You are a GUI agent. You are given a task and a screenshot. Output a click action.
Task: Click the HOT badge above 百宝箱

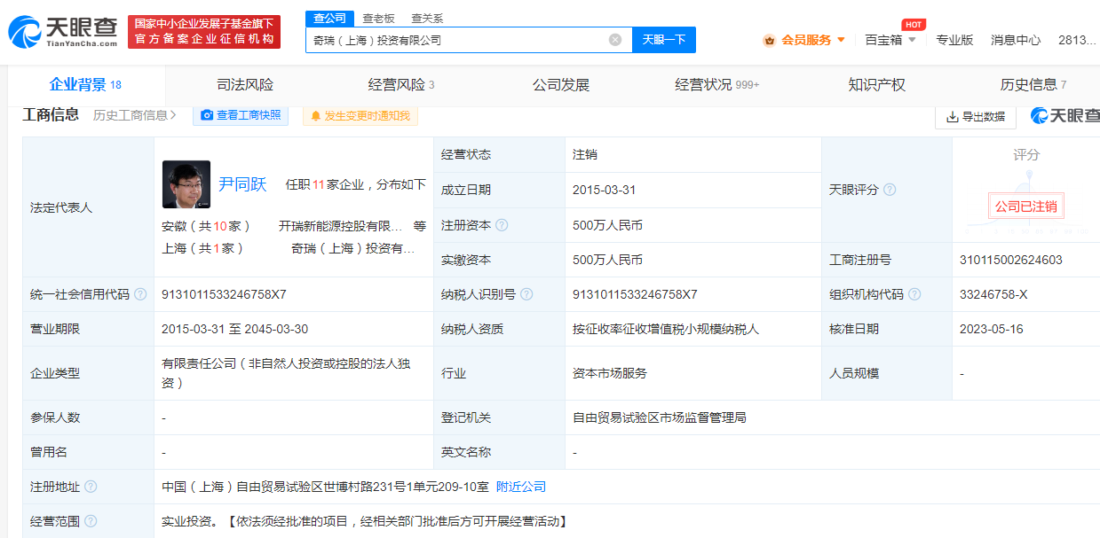click(x=914, y=25)
